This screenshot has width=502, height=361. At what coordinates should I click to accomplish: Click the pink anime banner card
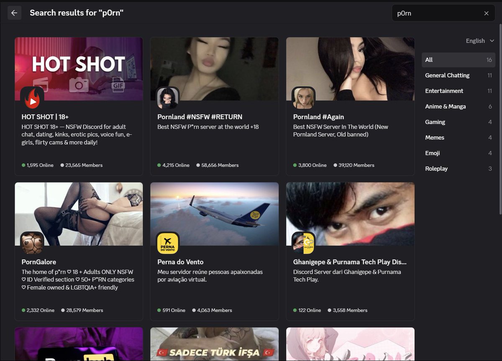point(350,344)
